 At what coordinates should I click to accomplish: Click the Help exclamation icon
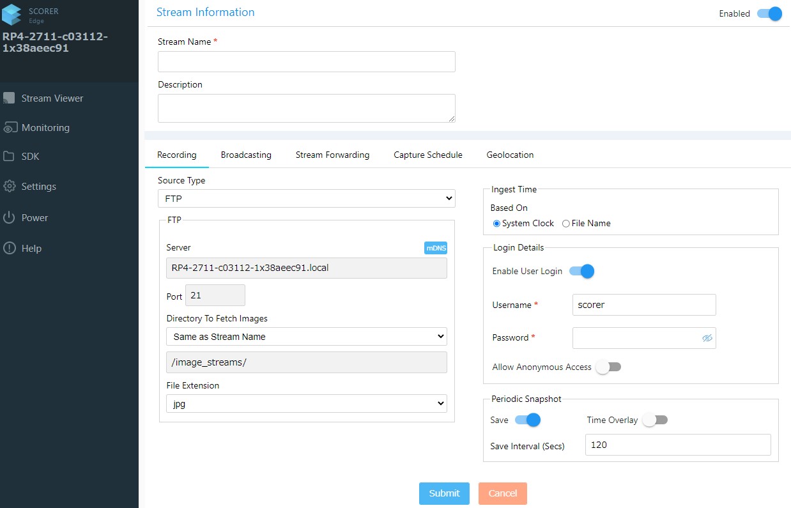click(9, 249)
